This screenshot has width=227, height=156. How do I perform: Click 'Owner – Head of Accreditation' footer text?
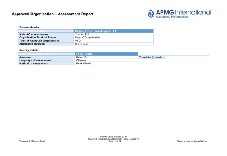pos(192,141)
